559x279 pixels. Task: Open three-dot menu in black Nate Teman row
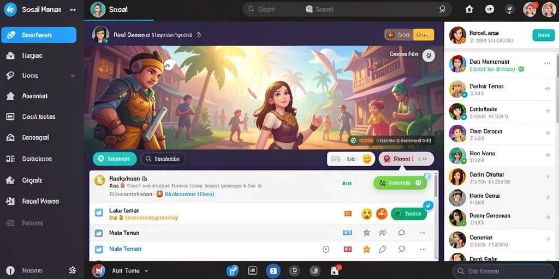(x=422, y=233)
